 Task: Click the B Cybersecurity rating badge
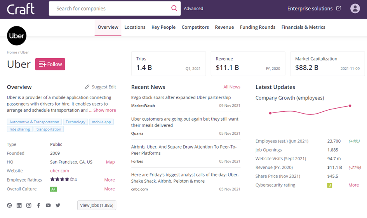tap(330, 185)
